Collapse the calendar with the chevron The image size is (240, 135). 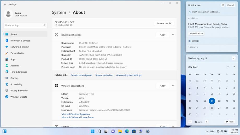click(x=233, y=58)
